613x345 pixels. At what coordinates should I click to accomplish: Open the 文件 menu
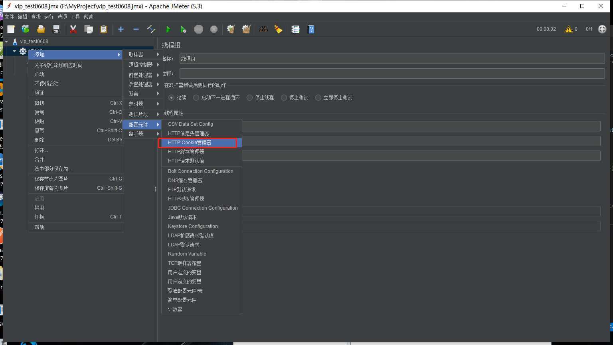point(9,17)
